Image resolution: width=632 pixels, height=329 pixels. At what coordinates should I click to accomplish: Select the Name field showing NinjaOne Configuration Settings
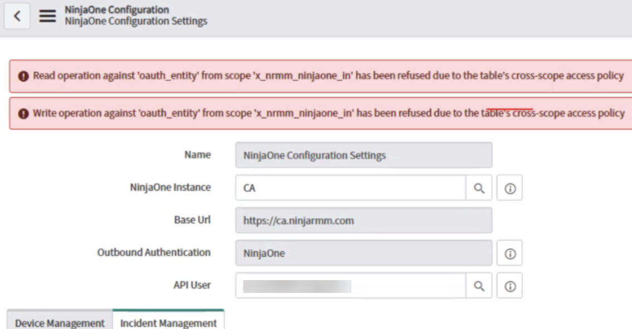[362, 155]
